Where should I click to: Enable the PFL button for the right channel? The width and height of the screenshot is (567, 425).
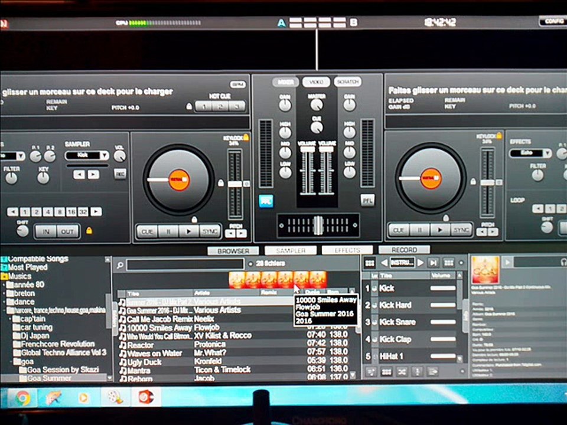tap(367, 201)
